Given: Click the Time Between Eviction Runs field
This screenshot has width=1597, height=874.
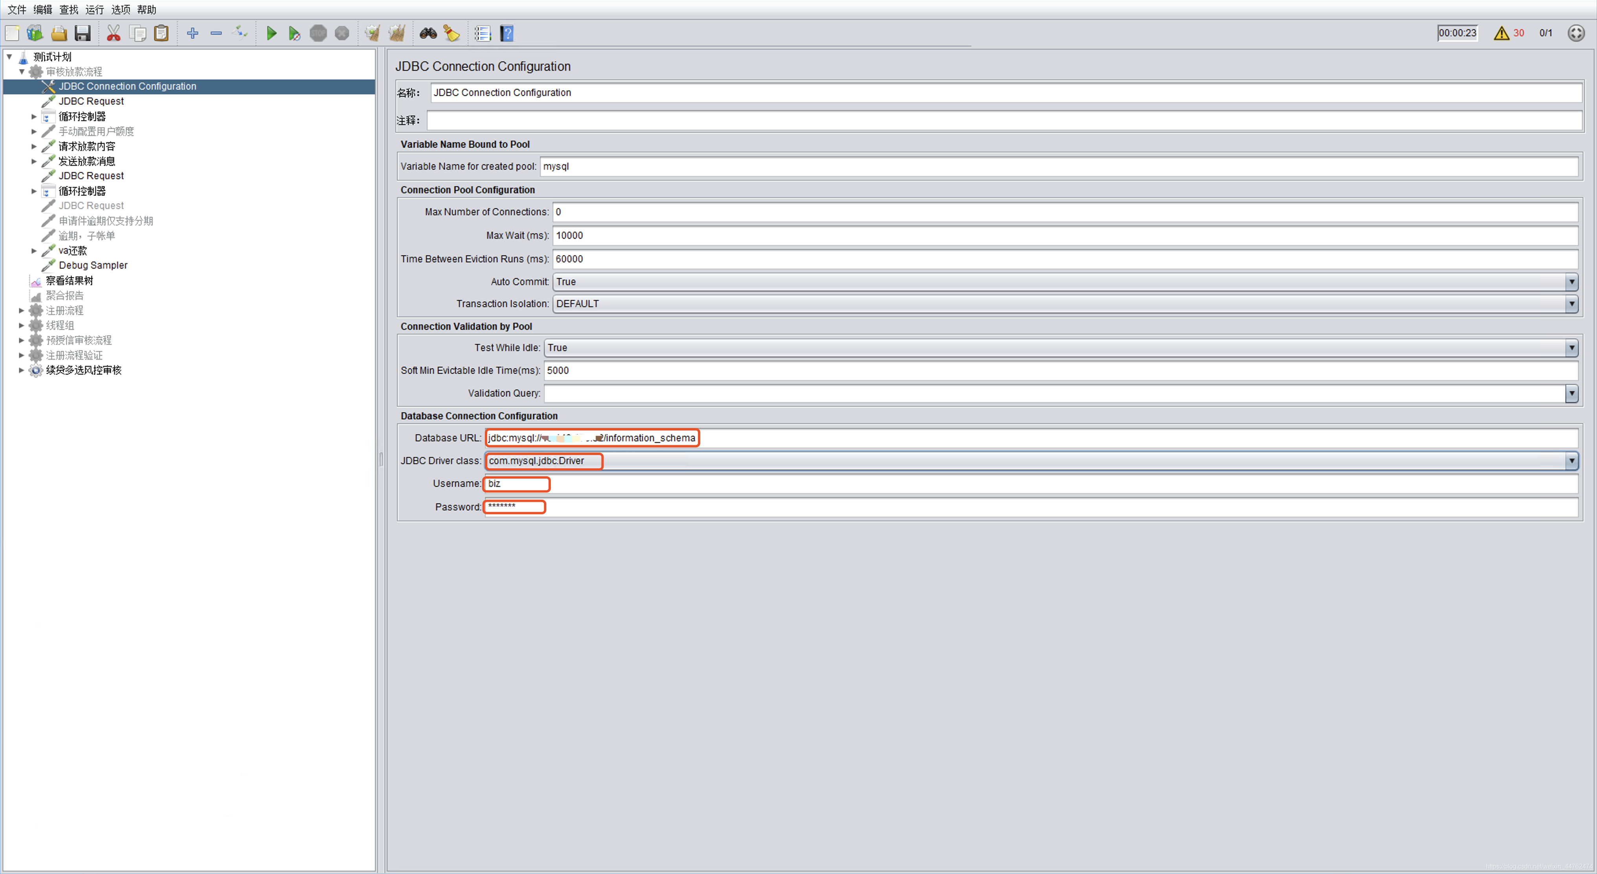Looking at the screenshot, I should 1065,259.
